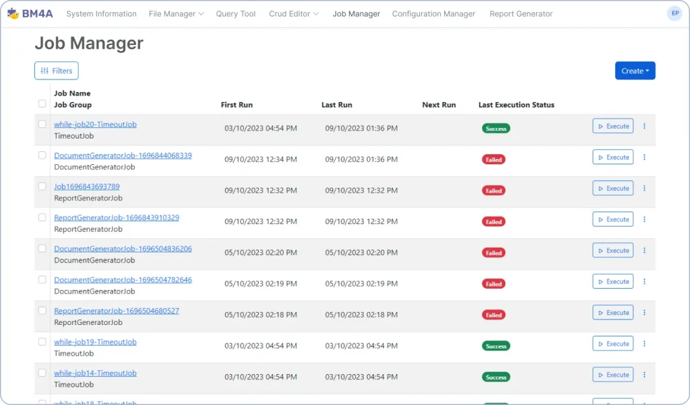
Task: Tick the select-all checkbox in table header
Action: tap(42, 104)
